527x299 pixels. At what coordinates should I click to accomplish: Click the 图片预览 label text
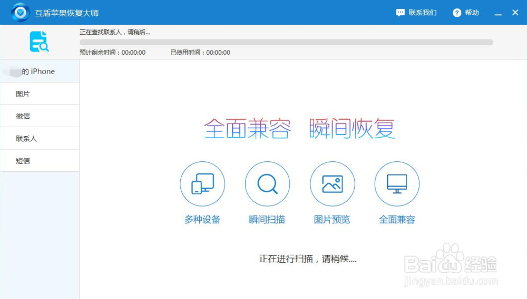click(x=332, y=220)
